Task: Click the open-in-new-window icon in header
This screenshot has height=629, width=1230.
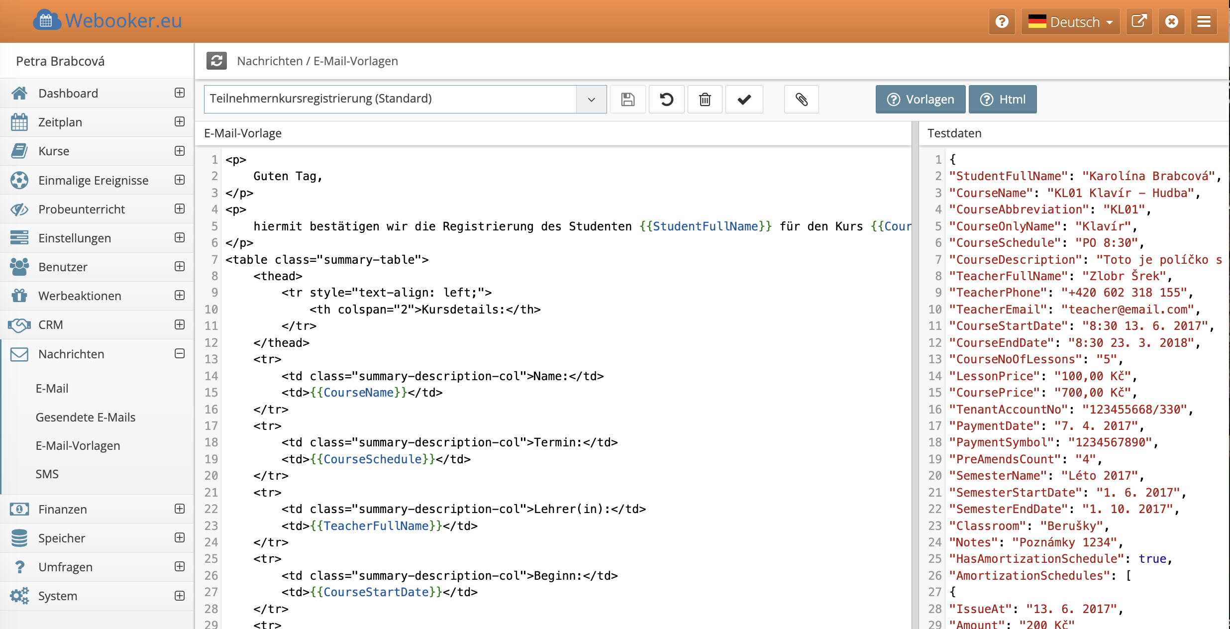Action: [x=1139, y=21]
